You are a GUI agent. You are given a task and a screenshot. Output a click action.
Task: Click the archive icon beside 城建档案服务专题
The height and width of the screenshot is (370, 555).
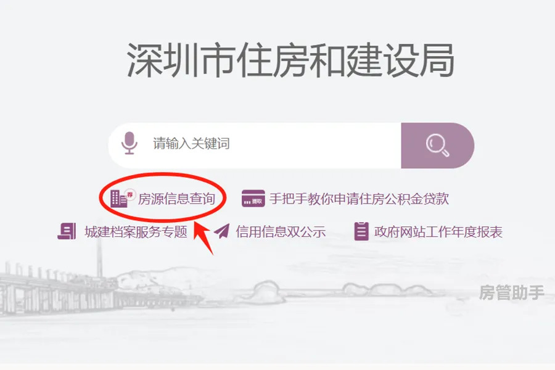(67, 232)
